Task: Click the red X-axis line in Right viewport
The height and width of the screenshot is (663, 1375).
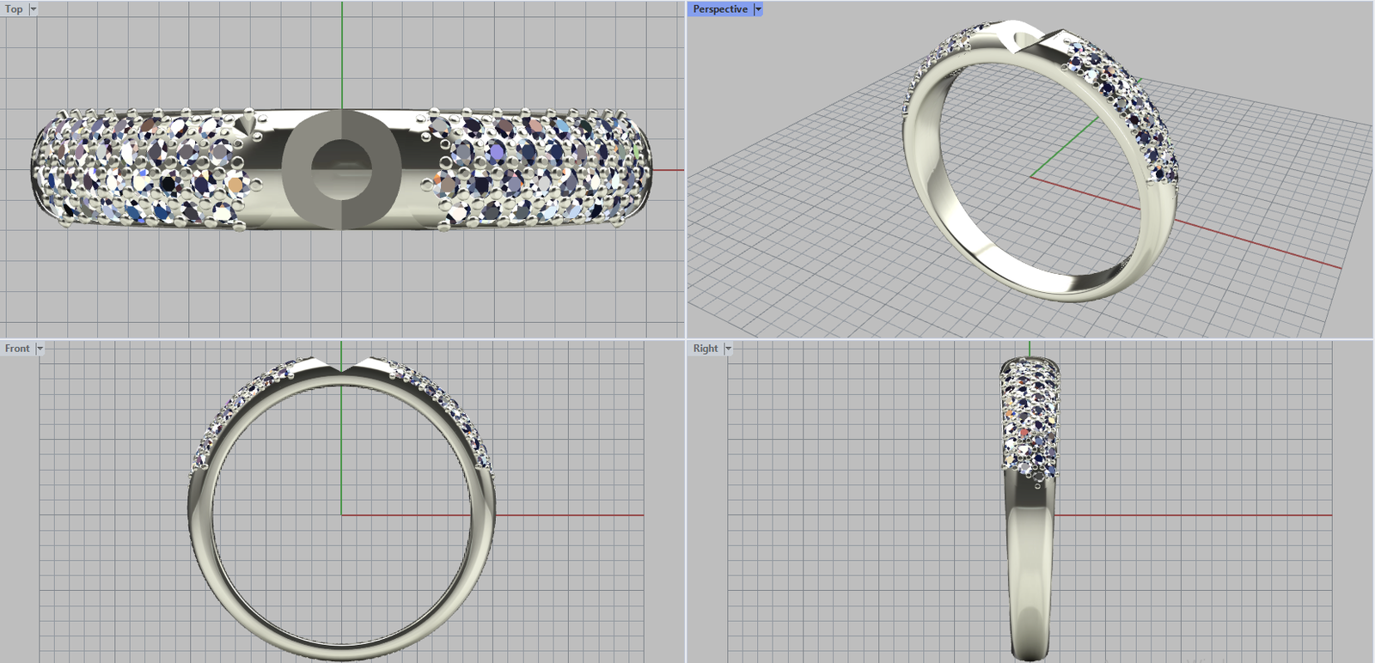Action: (x=1203, y=515)
